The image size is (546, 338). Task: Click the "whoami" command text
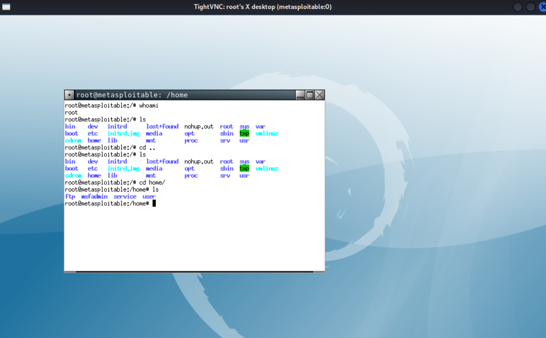[149, 106]
